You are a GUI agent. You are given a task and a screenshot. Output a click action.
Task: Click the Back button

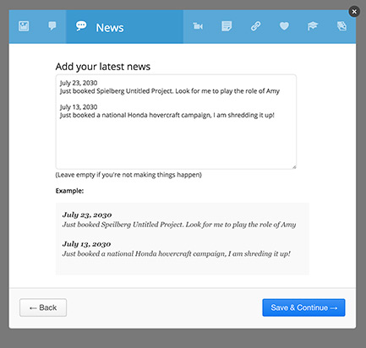tap(43, 307)
